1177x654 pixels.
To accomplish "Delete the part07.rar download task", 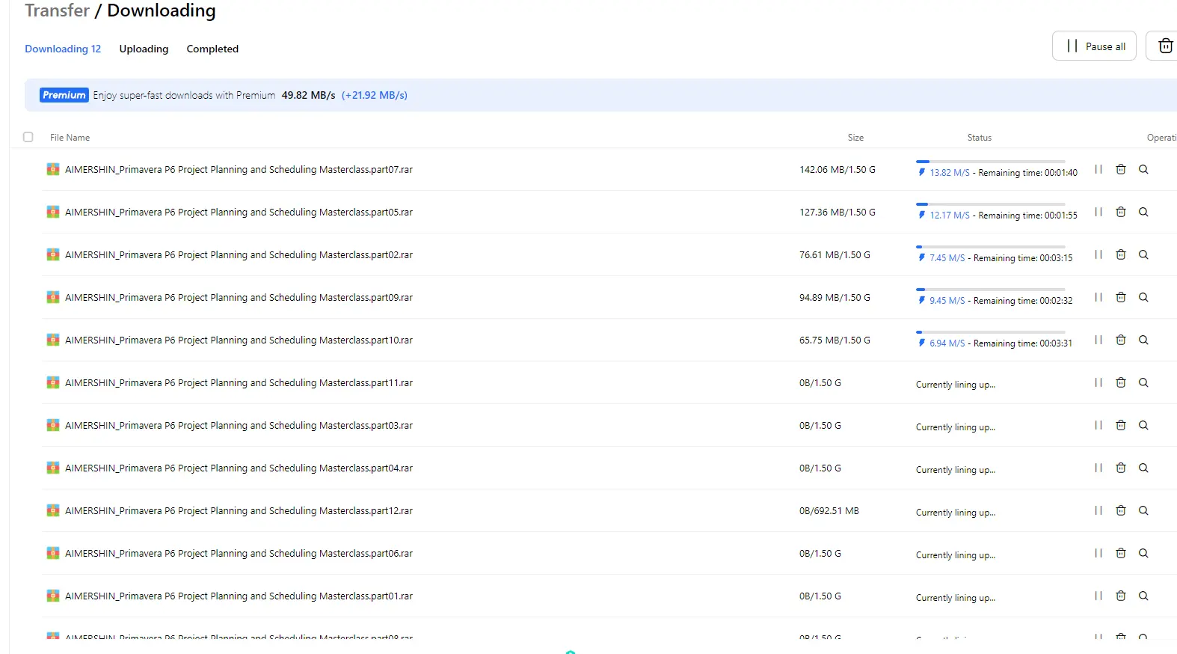I will click(1121, 169).
